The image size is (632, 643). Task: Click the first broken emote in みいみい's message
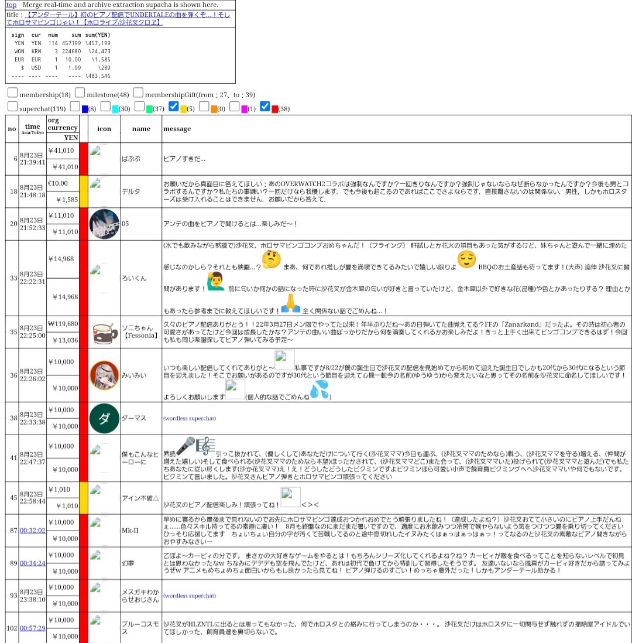coord(284,360)
